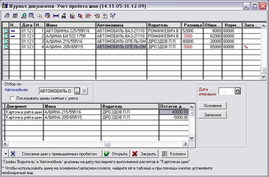Click the new document toolbar icon
The image size is (269, 177).
click(7, 16)
